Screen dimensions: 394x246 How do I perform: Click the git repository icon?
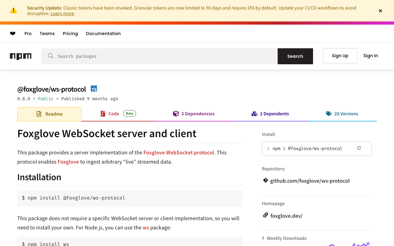tap(265, 181)
